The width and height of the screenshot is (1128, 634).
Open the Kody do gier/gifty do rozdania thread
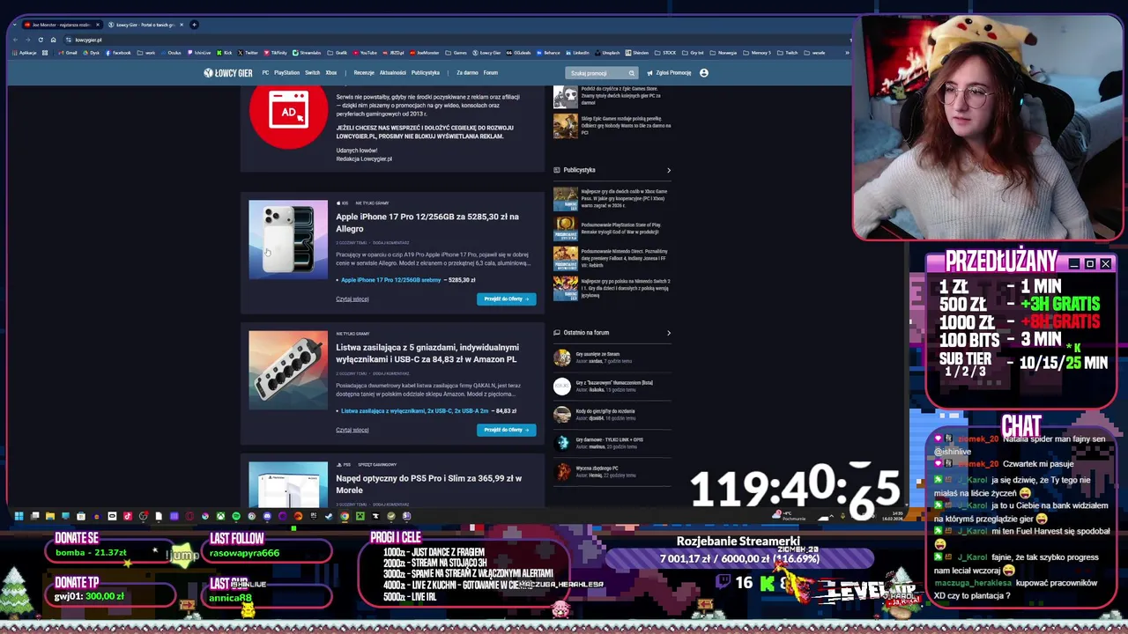605,411
